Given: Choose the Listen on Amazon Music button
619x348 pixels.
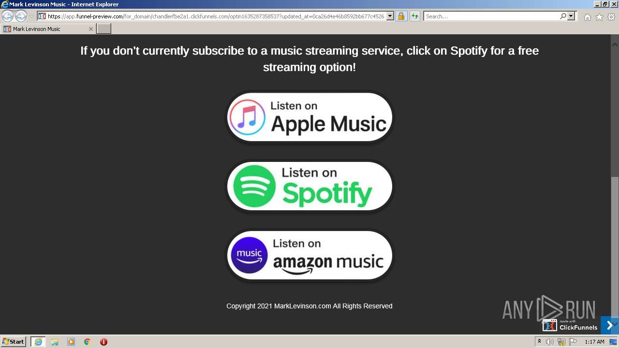Looking at the screenshot, I should (x=310, y=256).
